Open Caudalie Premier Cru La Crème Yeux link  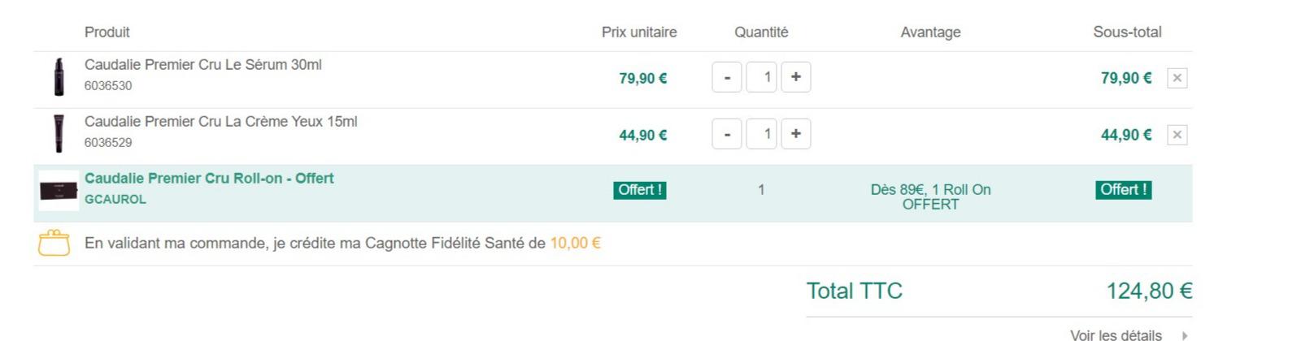[221, 122]
